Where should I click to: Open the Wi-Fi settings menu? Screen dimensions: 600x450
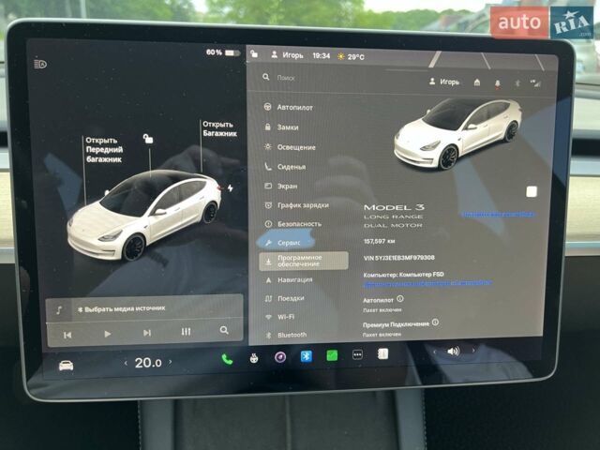280,317
